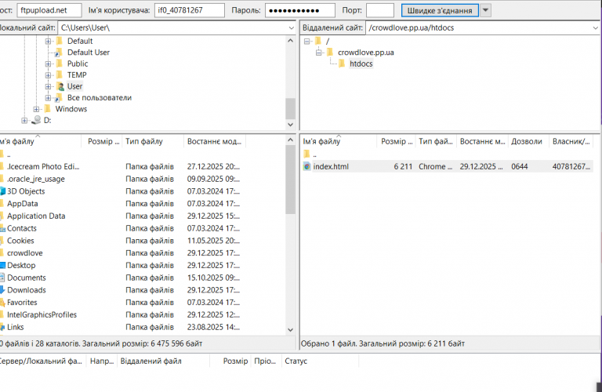The width and height of the screenshot is (602, 392).
Task: Select the TEMP folder icon in tree
Action: [60, 75]
